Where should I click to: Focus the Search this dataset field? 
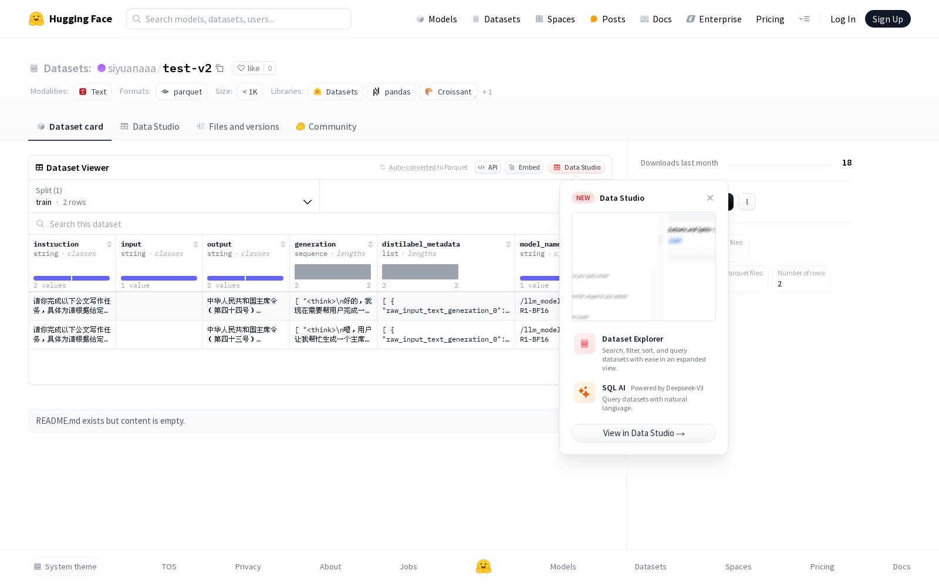coord(293,224)
